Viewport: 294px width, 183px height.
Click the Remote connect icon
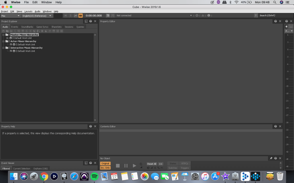point(108,15)
